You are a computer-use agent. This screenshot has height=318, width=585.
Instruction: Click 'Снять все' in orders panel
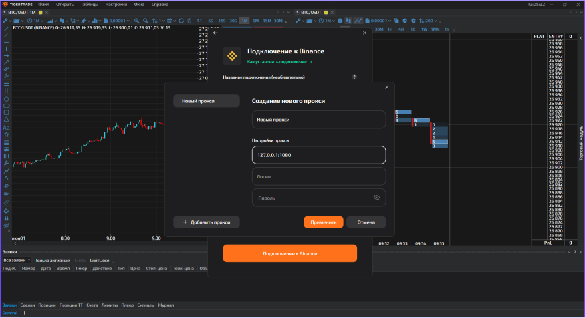100,261
